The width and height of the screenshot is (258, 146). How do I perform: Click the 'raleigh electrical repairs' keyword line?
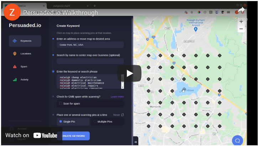[x=79, y=86]
